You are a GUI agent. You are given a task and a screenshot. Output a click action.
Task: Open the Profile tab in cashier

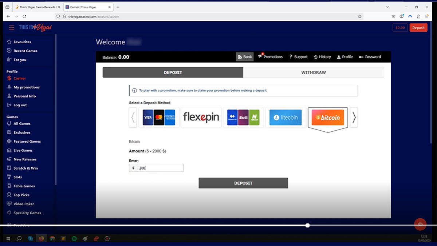[x=345, y=57]
